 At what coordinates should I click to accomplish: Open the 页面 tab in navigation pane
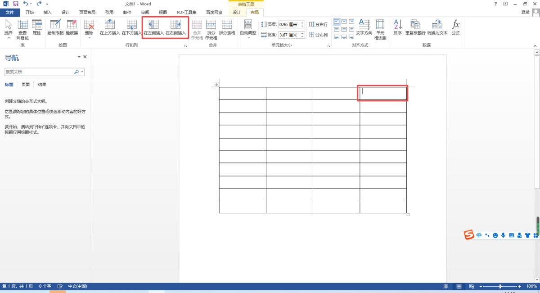point(26,85)
